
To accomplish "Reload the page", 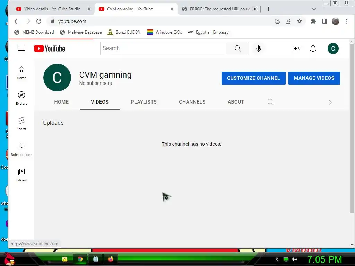I will tap(39, 21).
